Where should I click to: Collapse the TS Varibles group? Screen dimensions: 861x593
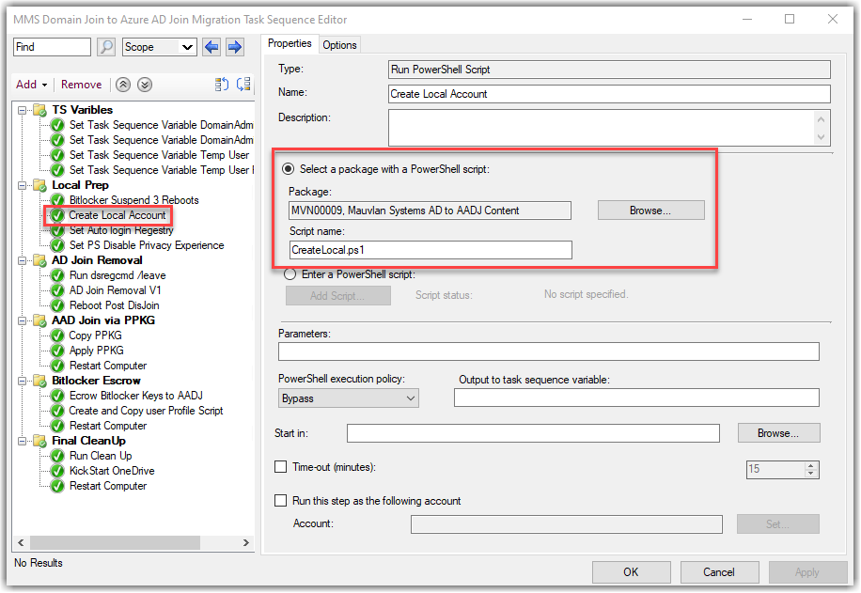pos(22,110)
